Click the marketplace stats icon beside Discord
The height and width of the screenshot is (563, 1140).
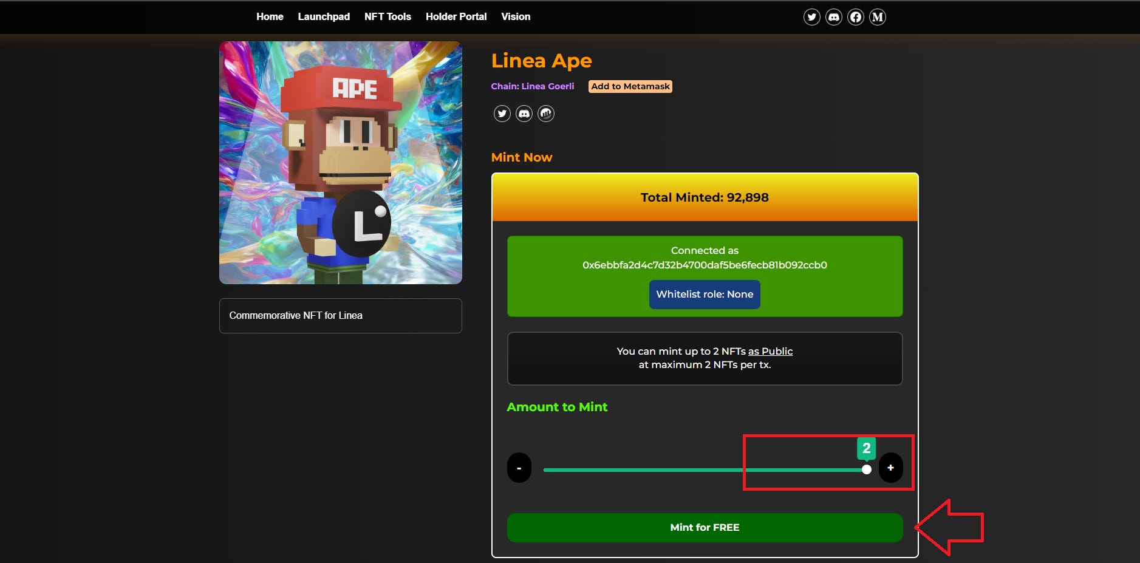click(546, 113)
